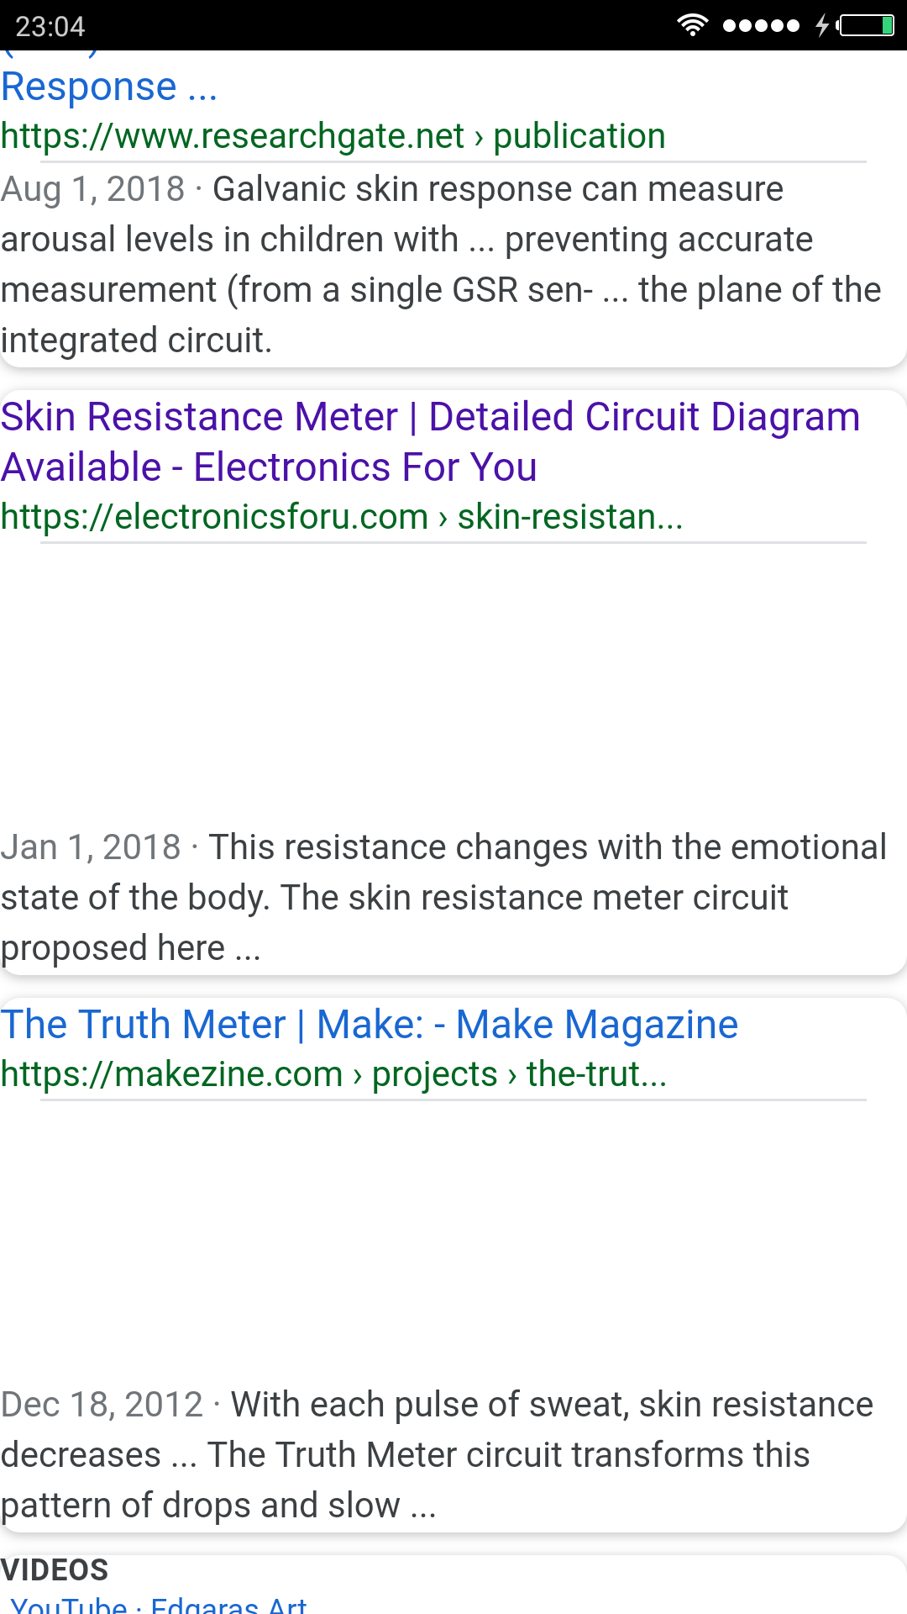Tap the battery level icon
Screen dimensions: 907x1614
coord(867,25)
